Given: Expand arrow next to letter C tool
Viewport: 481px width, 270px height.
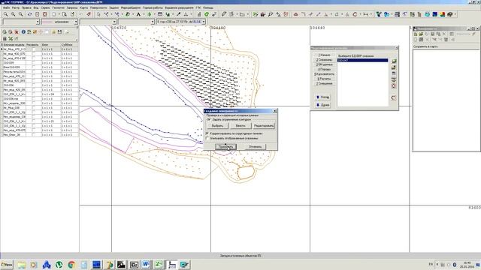Looking at the screenshot, I should (x=359, y=14).
